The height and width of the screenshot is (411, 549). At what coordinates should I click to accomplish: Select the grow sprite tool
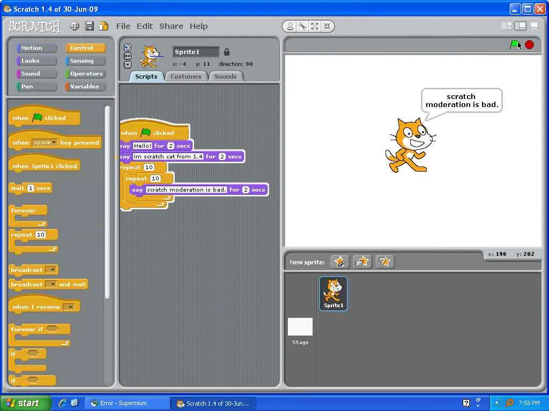(314, 26)
